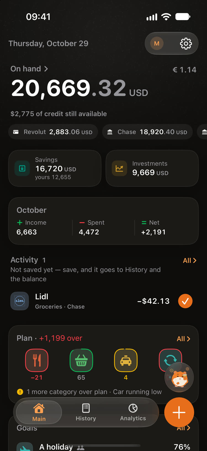Switch to the History tab

pos(86,413)
